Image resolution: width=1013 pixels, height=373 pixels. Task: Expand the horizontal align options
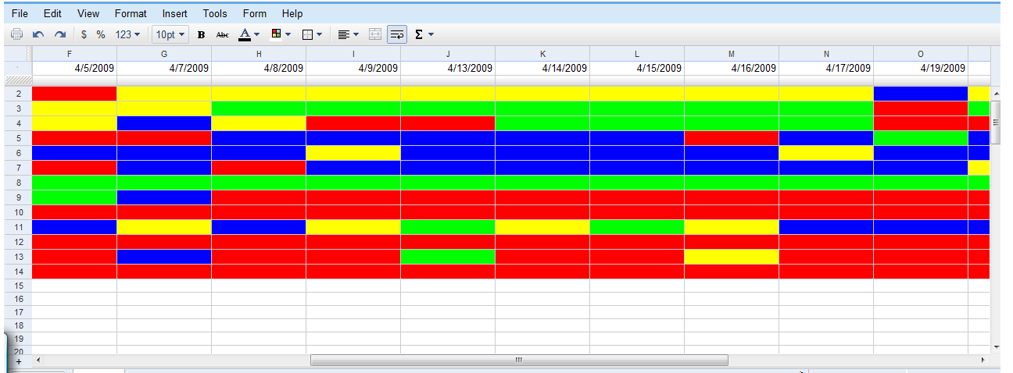tap(348, 34)
